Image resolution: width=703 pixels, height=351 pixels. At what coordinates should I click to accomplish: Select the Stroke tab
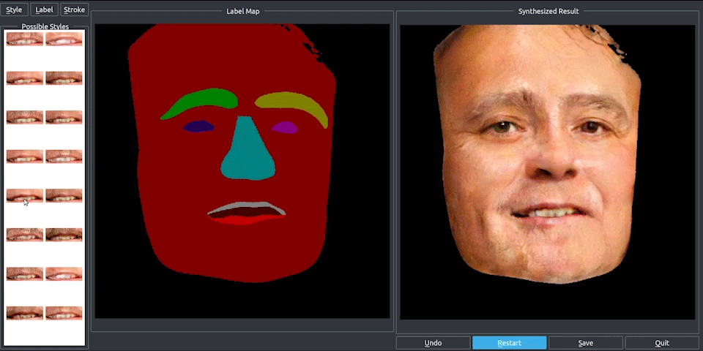coord(74,10)
